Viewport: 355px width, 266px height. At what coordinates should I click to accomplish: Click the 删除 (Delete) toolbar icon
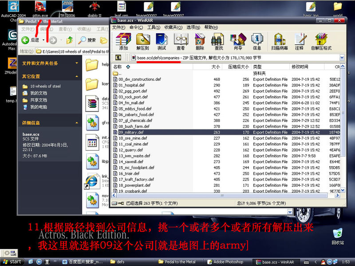click(x=200, y=41)
